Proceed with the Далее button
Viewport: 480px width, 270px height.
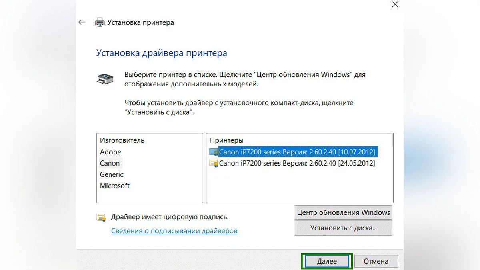coord(327,261)
